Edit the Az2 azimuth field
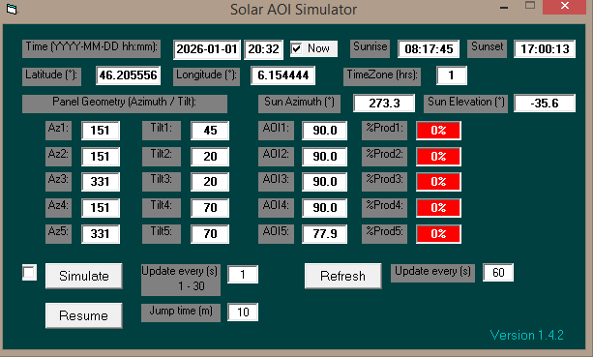The width and height of the screenshot is (593, 357). coord(101,156)
